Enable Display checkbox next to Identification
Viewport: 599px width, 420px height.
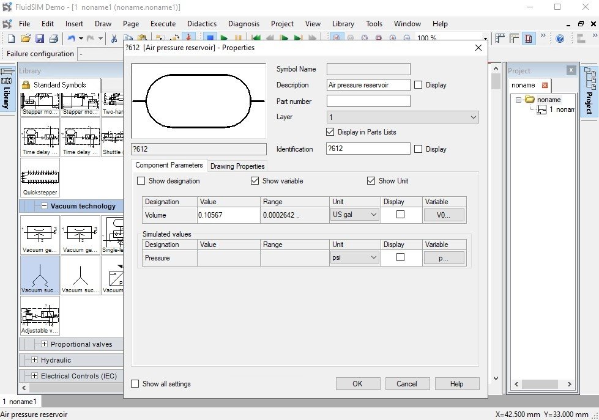click(419, 149)
